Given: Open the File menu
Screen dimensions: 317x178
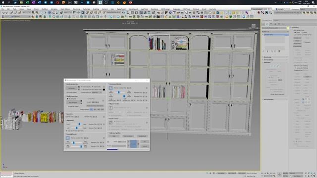Looking at the screenshot, I should click(2, 9).
